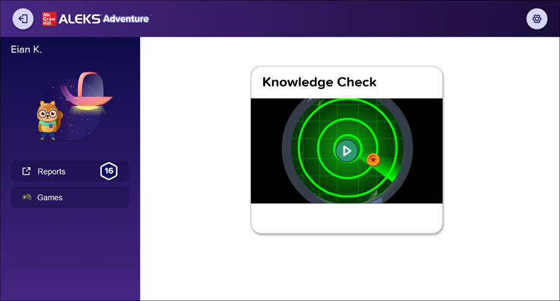Click the McGraw Hill red logo
The height and width of the screenshot is (301, 560).
(48, 19)
